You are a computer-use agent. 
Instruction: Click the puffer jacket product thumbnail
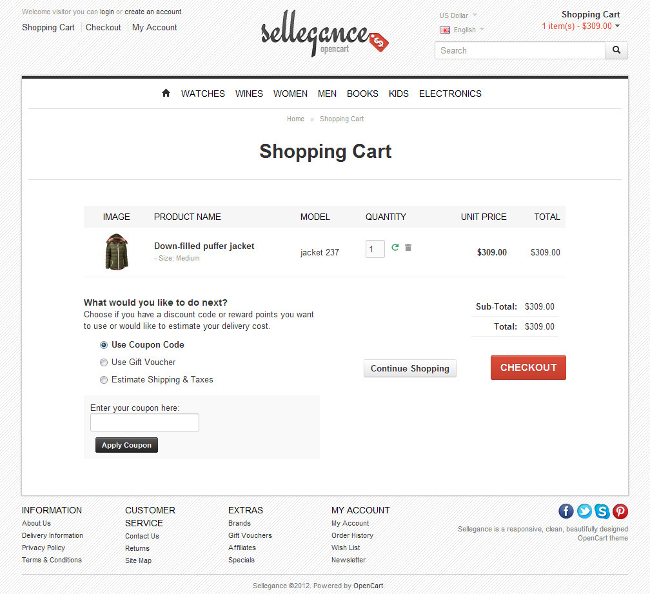pos(117,252)
